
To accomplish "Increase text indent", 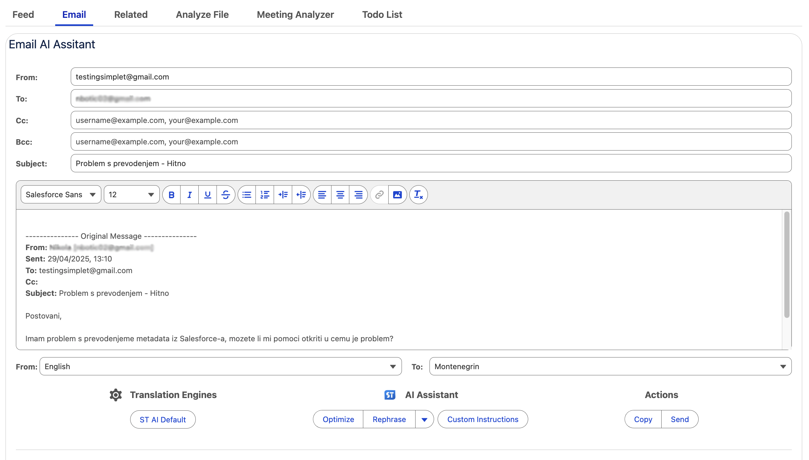I will 283,195.
